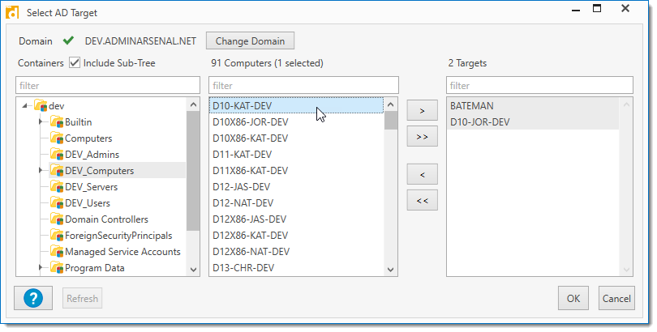Click the ForeignSecurityPrincipals folder icon
Screen dimensions: 657x332
[x=56, y=236]
